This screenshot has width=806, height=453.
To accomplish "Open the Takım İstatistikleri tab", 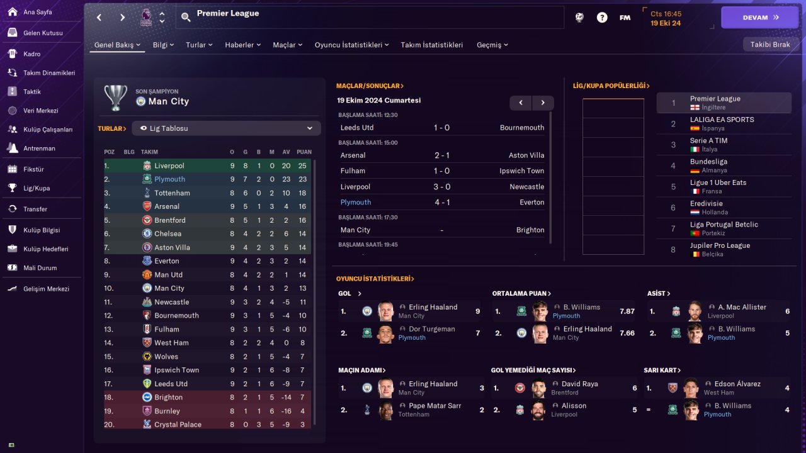I will point(432,45).
